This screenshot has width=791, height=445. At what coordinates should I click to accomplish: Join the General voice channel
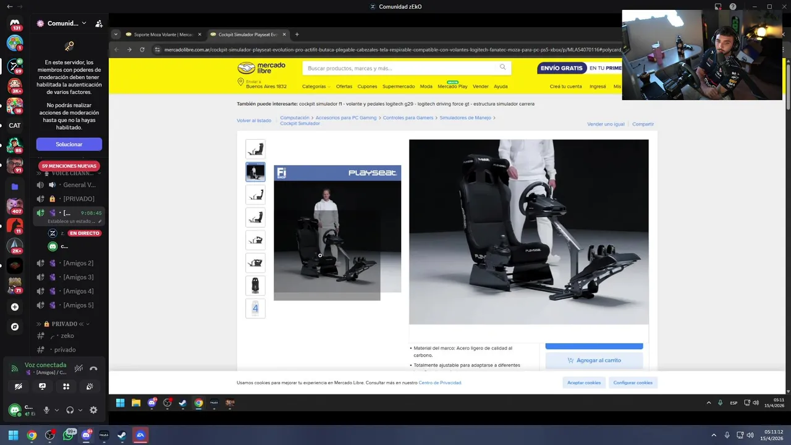click(x=68, y=185)
